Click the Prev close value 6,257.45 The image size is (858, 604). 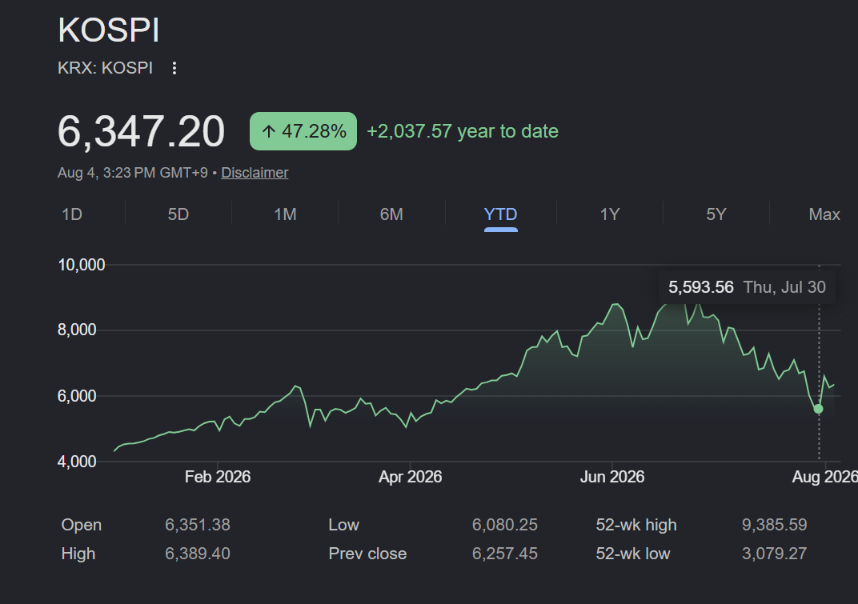coord(504,554)
